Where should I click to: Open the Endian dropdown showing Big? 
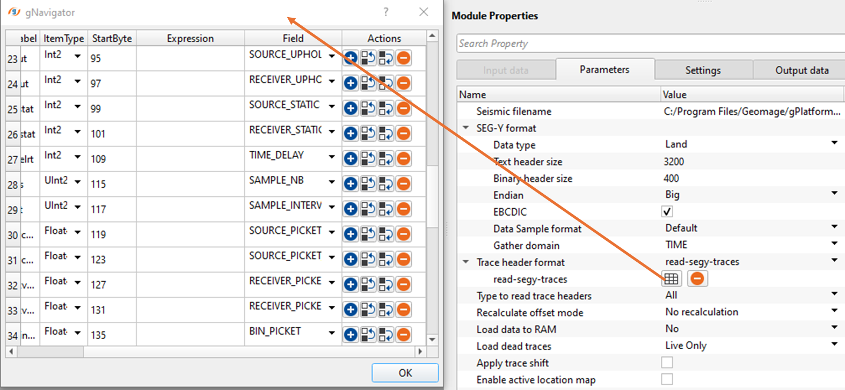[834, 194]
